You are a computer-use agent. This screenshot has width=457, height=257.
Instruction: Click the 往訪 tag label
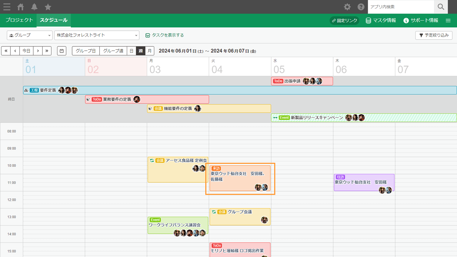point(340,177)
